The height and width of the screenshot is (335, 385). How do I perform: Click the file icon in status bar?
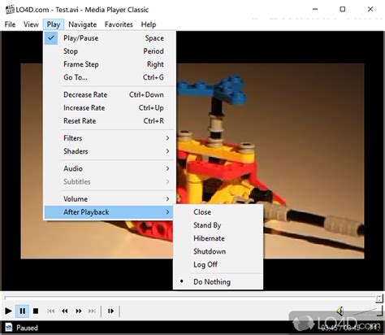pyautogui.click(x=9, y=327)
